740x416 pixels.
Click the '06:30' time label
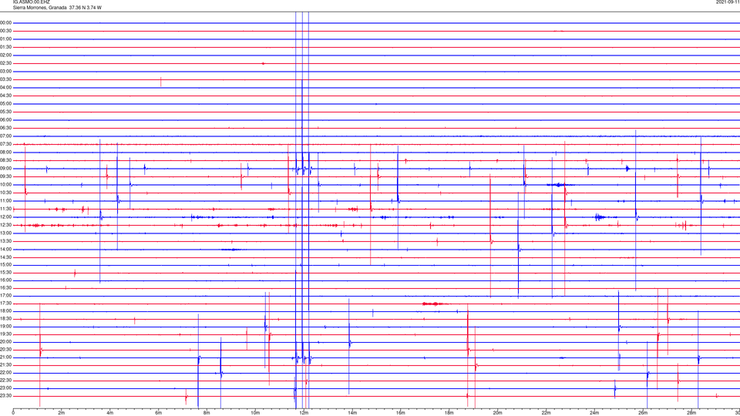coord(6,128)
